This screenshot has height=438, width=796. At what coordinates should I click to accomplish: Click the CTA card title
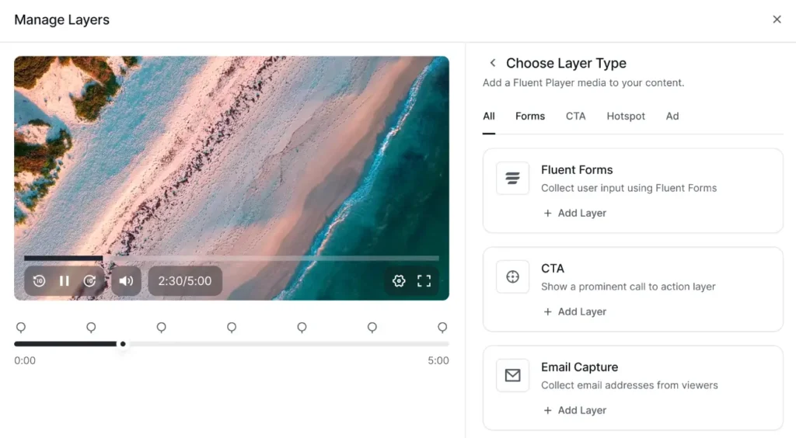coord(553,268)
